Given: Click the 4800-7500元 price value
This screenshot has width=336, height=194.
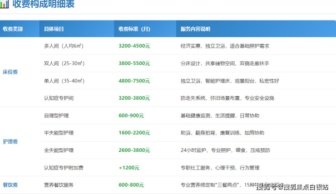Looking at the screenshot, I should point(134,81).
